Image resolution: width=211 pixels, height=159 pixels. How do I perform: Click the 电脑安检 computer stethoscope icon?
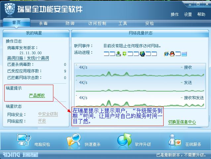24,140
